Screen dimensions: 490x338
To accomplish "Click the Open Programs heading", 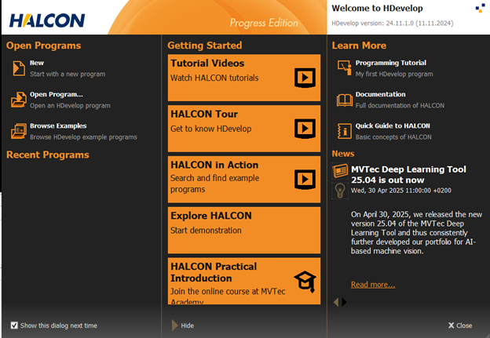I will 44,45.
